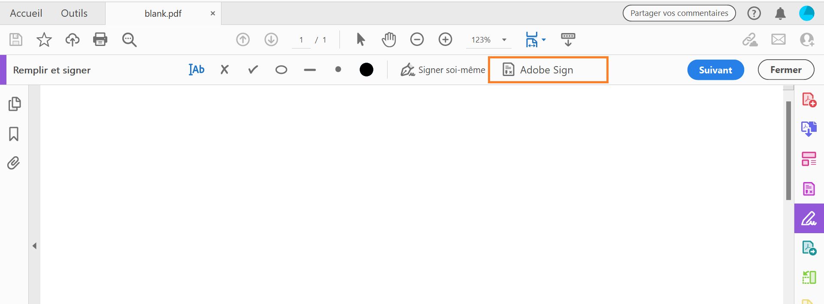
Task: Share a link to file icon
Action: point(750,40)
